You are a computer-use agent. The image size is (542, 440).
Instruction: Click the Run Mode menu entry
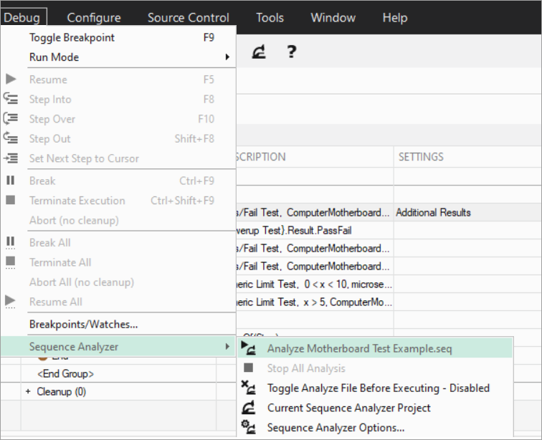118,57
